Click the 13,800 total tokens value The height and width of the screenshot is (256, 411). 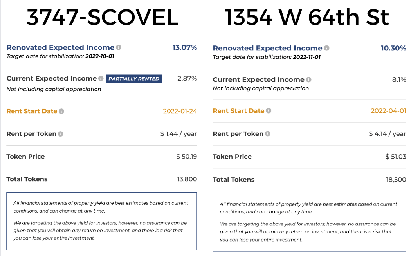[187, 179]
